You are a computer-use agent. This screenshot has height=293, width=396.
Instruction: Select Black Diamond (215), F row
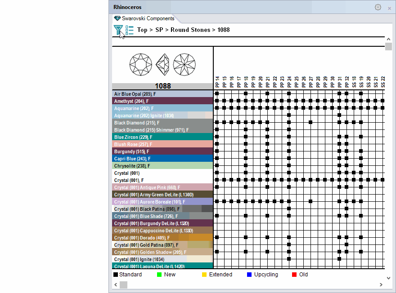162,123
